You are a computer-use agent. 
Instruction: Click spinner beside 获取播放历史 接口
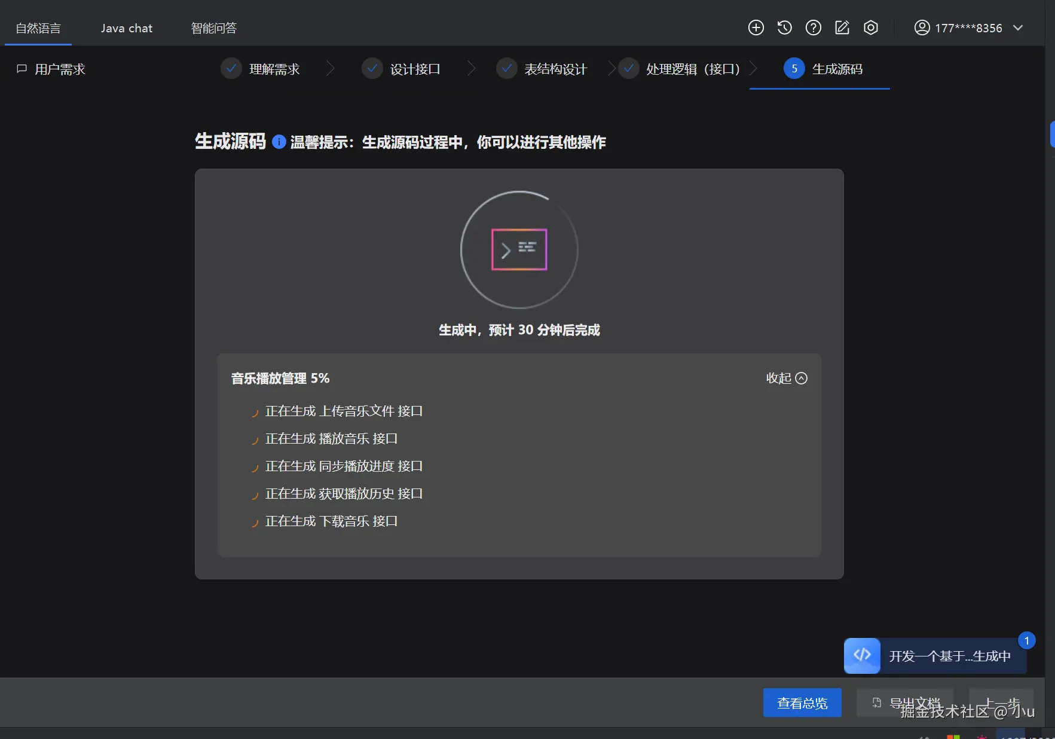tap(255, 495)
